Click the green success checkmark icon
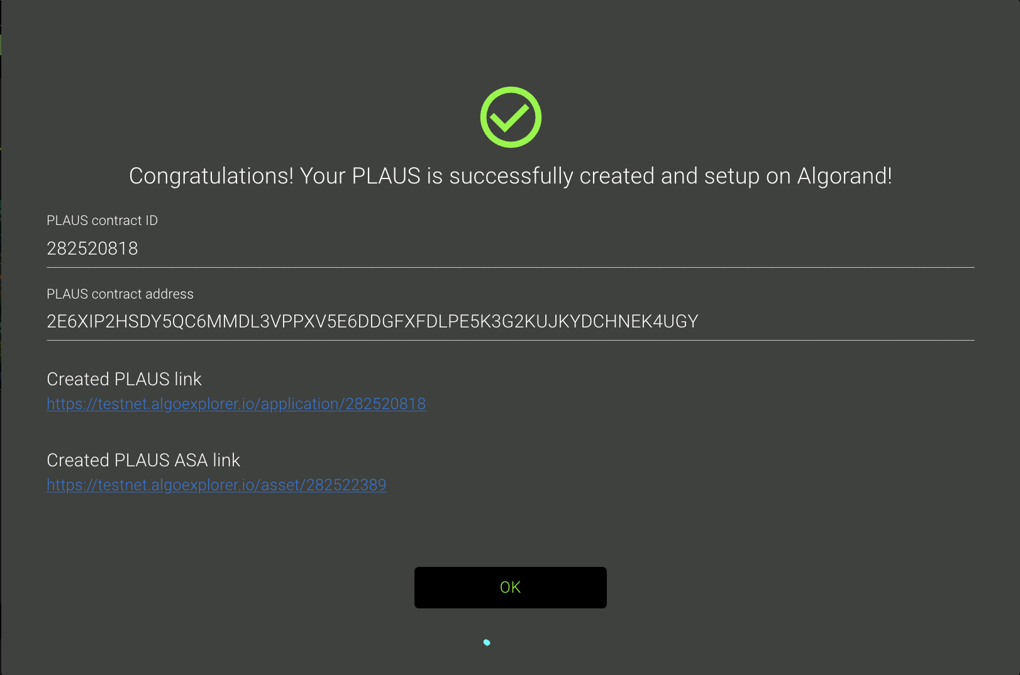Image resolution: width=1020 pixels, height=675 pixels. [x=511, y=118]
